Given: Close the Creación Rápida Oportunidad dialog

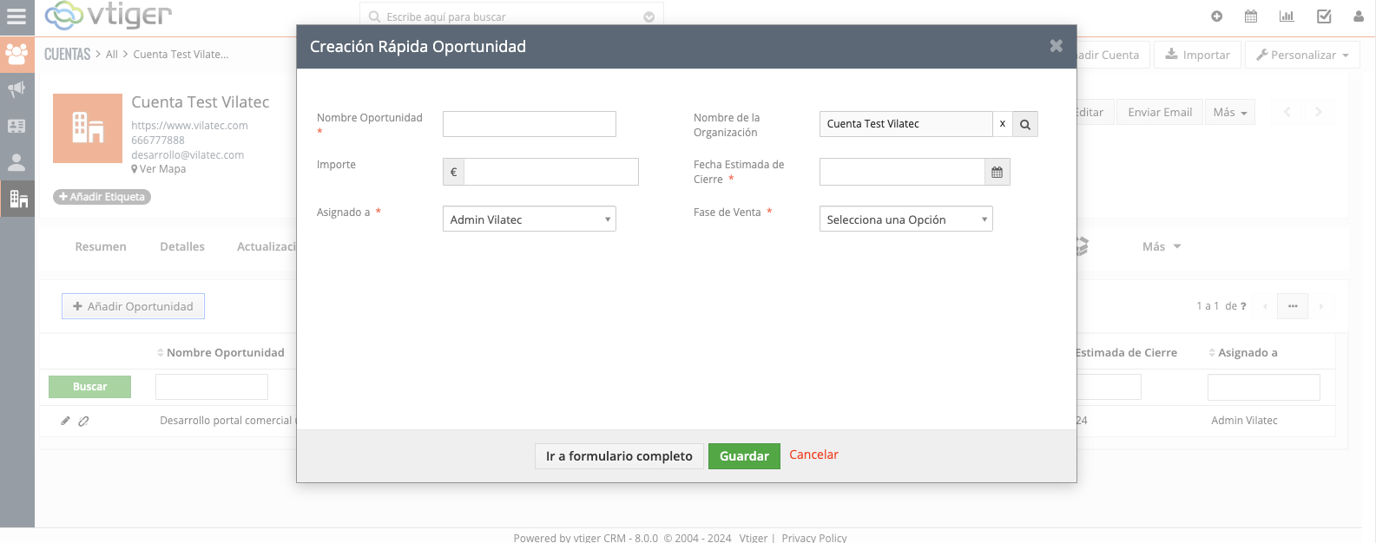Looking at the screenshot, I should point(1056,46).
